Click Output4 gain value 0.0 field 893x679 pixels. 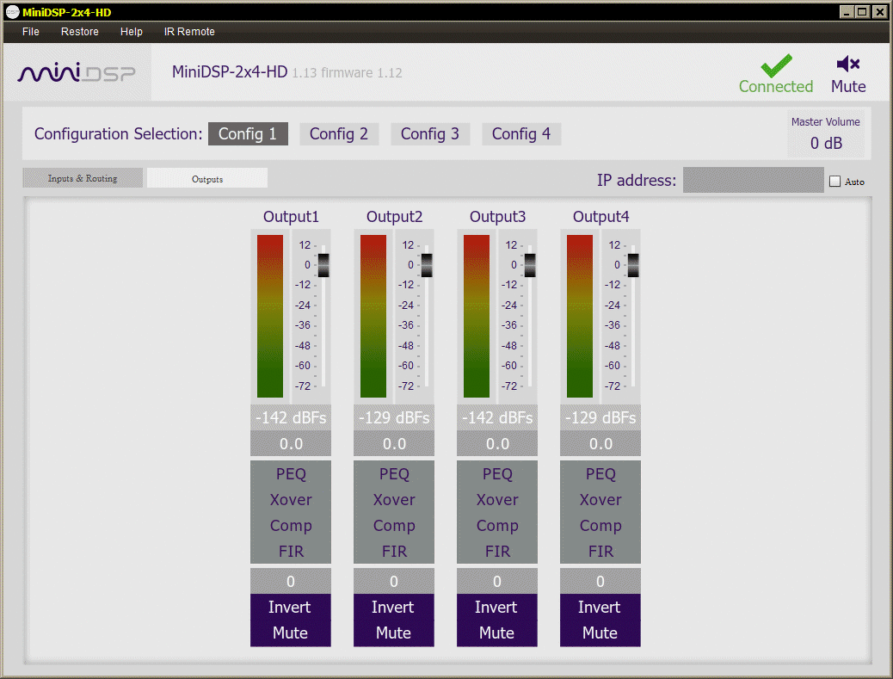pyautogui.click(x=600, y=444)
